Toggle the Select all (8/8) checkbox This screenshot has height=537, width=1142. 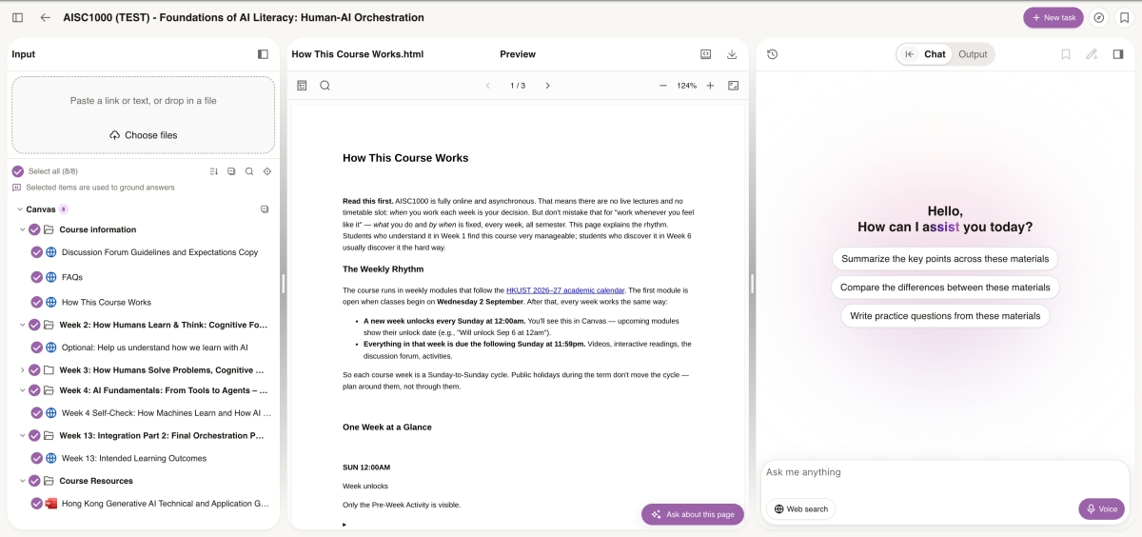pos(17,171)
